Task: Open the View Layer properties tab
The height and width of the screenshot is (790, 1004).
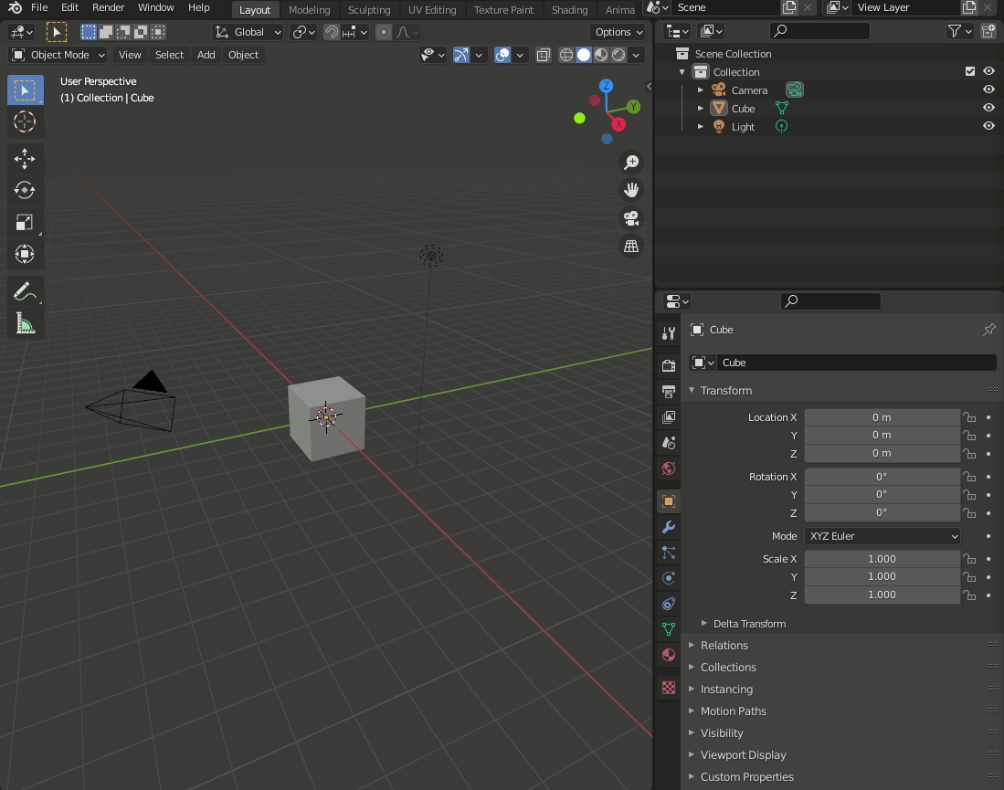Action: click(669, 416)
